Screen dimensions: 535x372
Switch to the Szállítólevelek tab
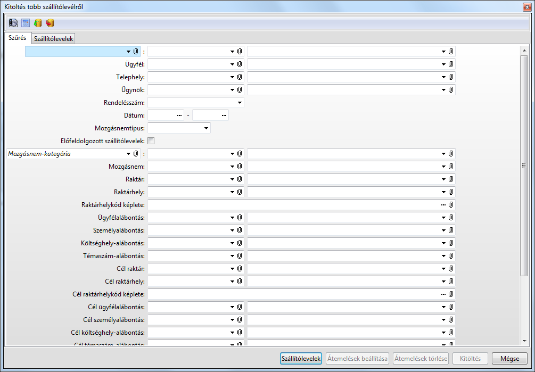pyautogui.click(x=53, y=38)
